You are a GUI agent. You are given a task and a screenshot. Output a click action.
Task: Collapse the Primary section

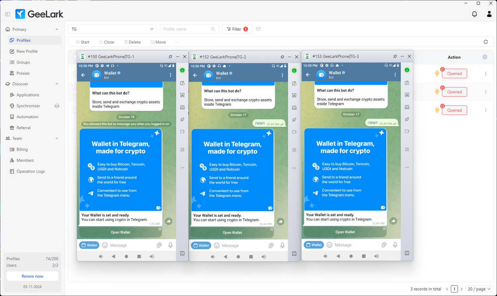(x=57, y=30)
